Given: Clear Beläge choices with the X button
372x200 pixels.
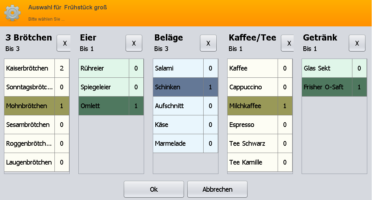Looking at the screenshot, I should 208,43.
